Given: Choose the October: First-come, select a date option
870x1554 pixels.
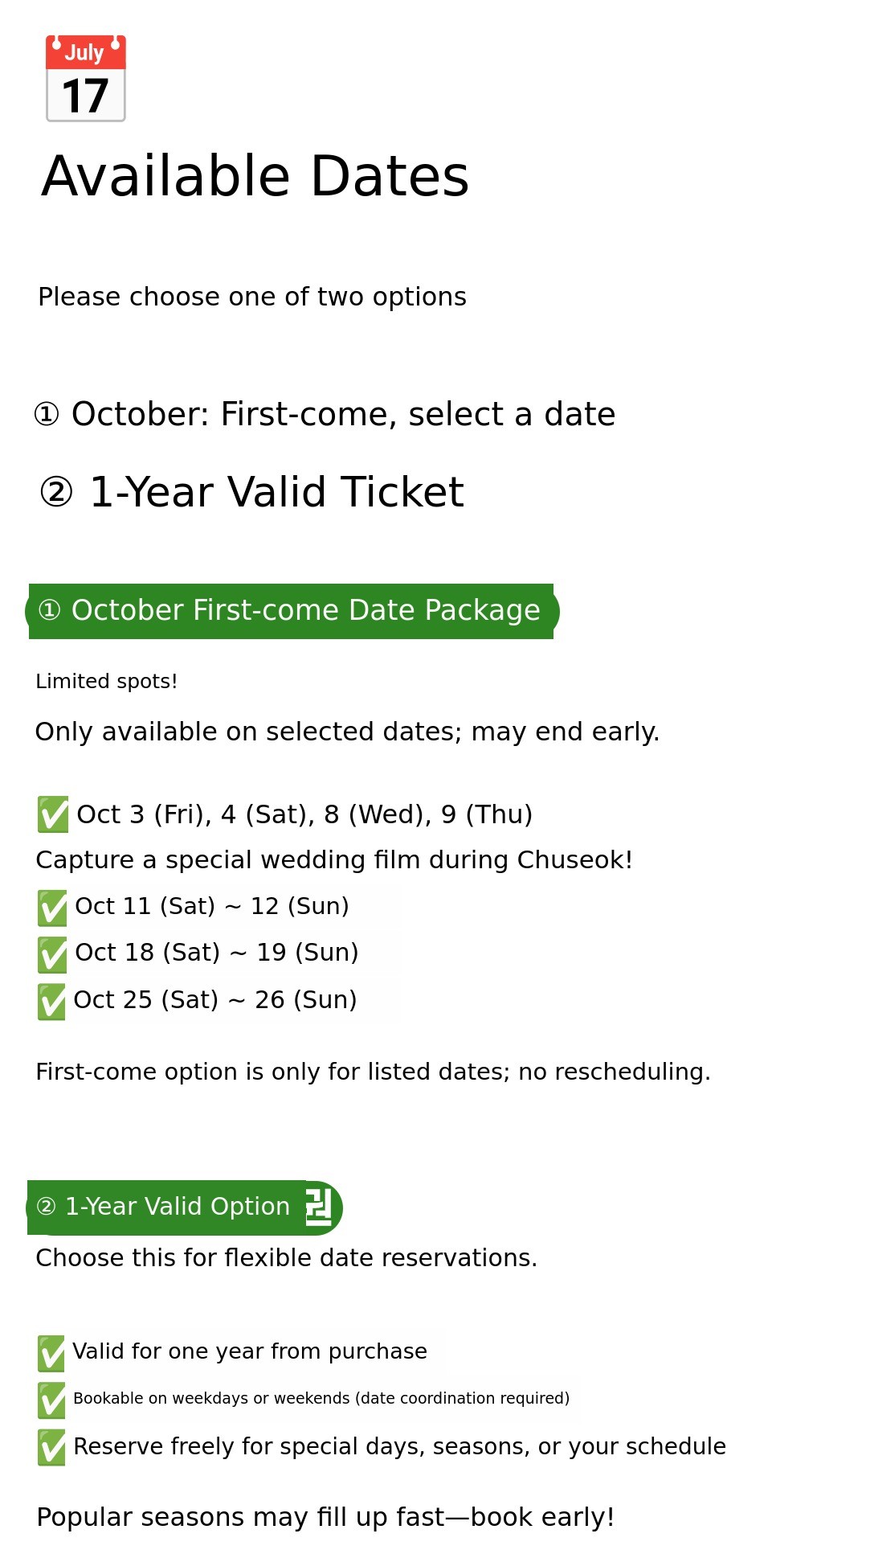Looking at the screenshot, I should (325, 415).
